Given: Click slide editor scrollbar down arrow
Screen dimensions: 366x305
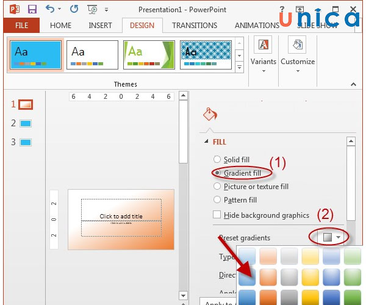Looking at the screenshot, I should pyautogui.click(x=183, y=296).
